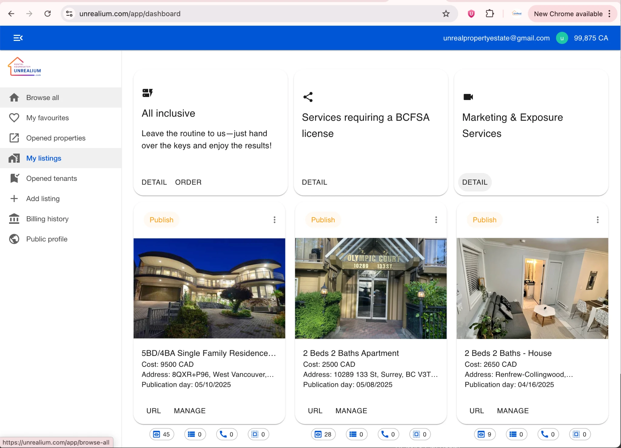Bookmark this page with star icon

pos(446,14)
